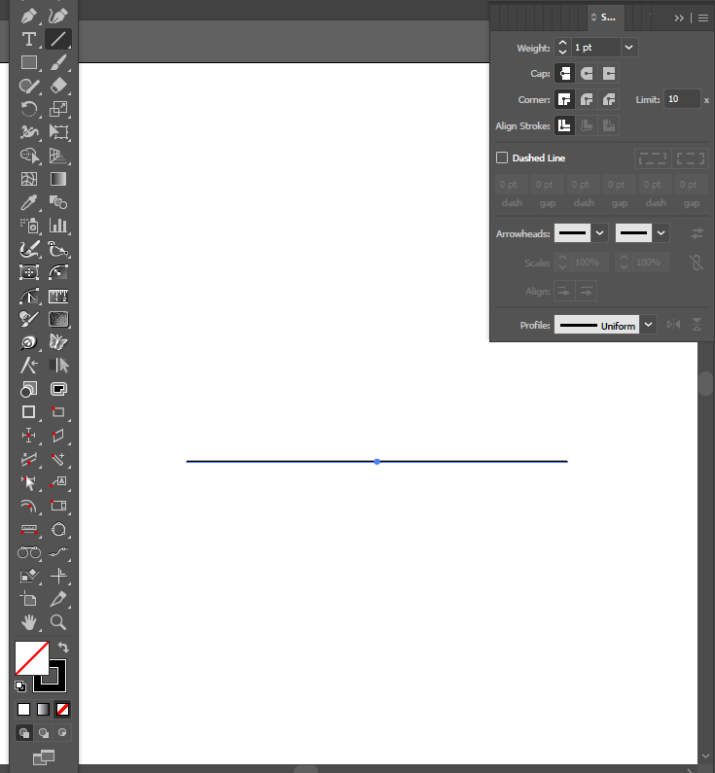Expand collapsed panels double-arrow
The image size is (715, 773).
[679, 18]
